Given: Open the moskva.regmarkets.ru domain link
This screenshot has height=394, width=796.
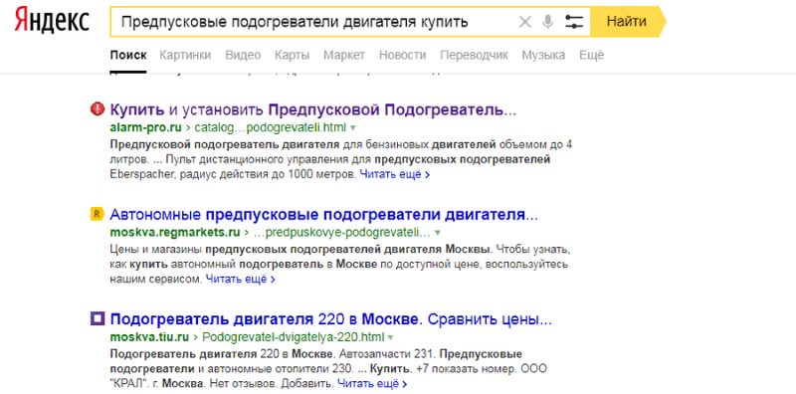Looking at the screenshot, I should (175, 233).
